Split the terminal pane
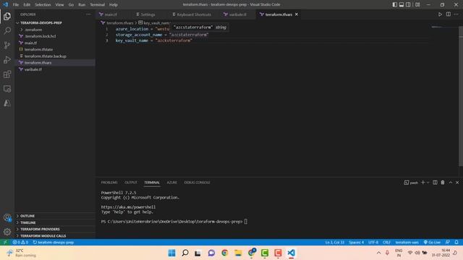This screenshot has height=260, width=463. pos(435,183)
